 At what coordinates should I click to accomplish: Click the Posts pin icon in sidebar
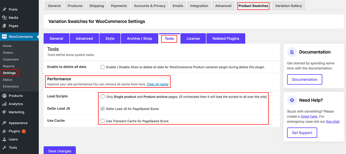[x=4, y=9]
